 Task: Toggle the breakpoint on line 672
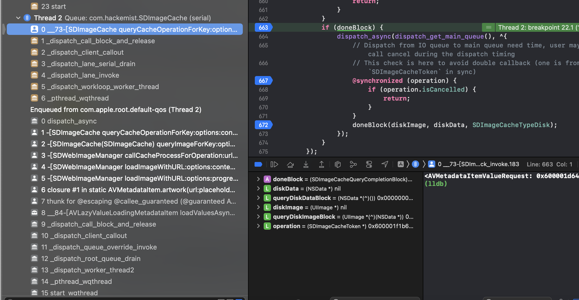pyautogui.click(x=264, y=125)
